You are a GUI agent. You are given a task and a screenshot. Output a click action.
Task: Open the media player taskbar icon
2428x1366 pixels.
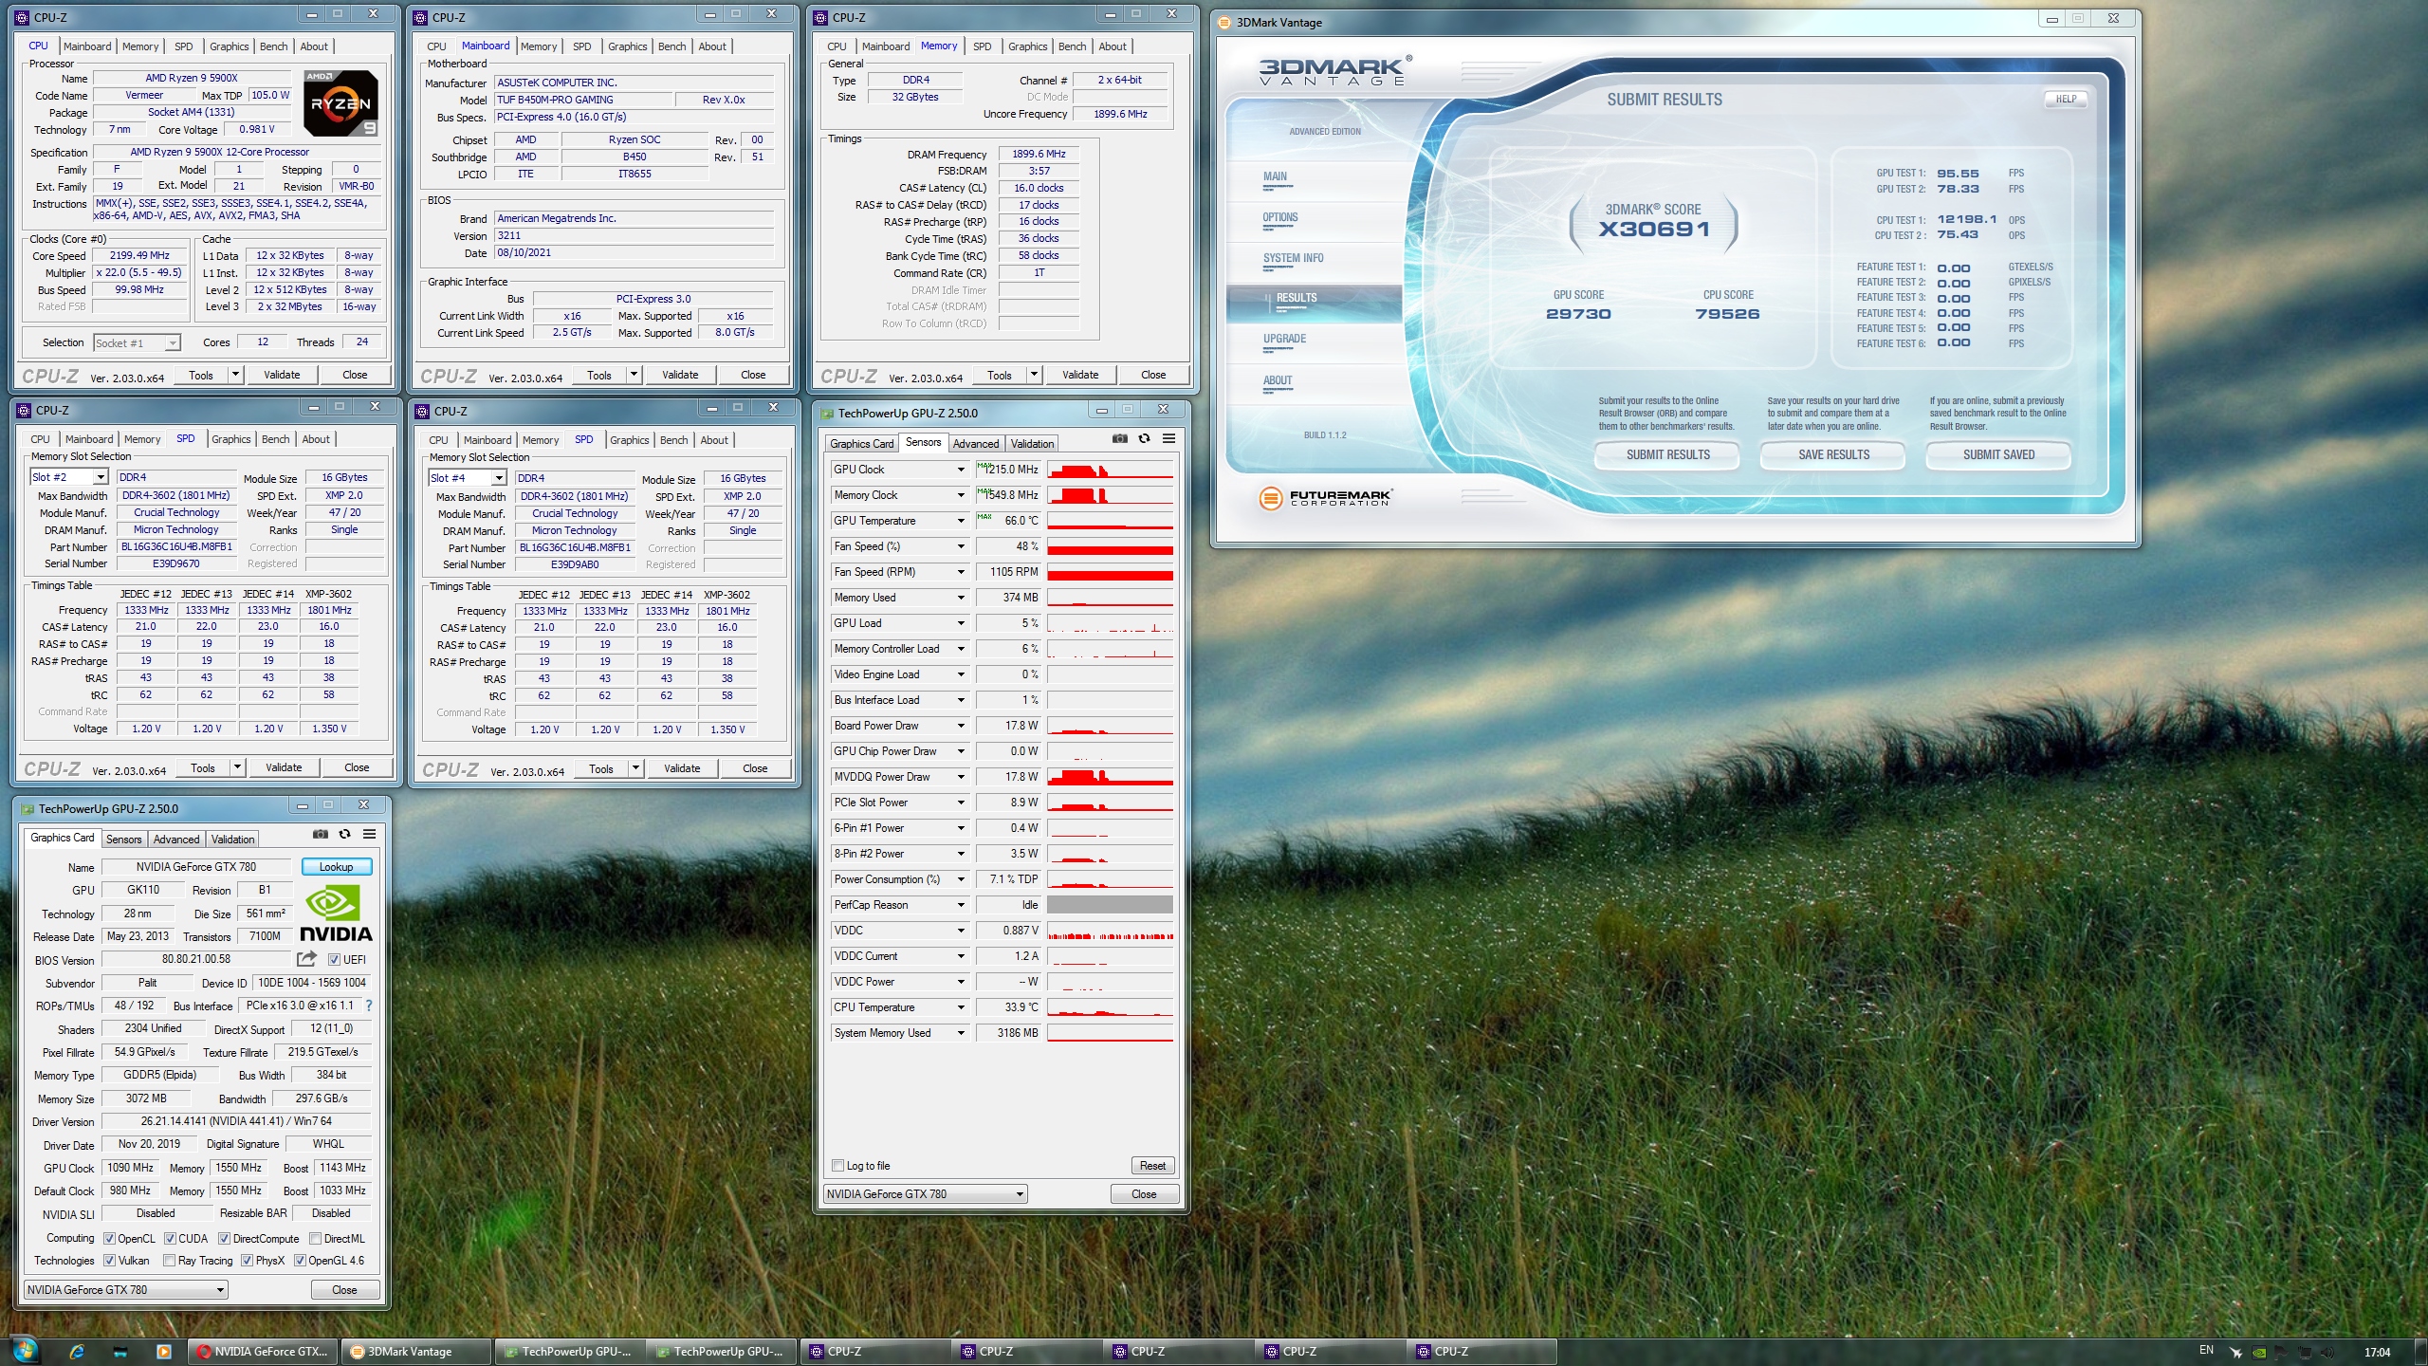pyautogui.click(x=163, y=1352)
